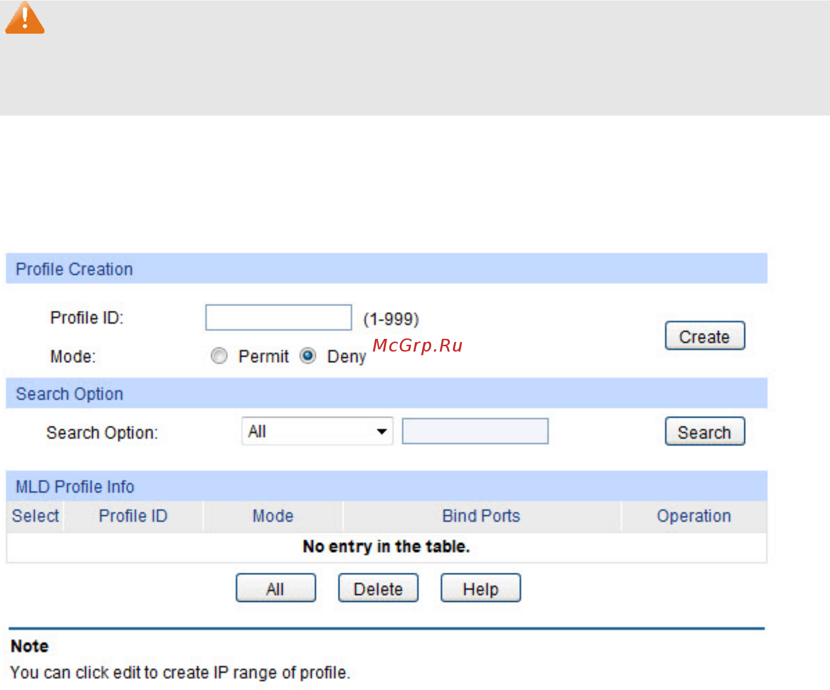Select the Permit mode radio button

(x=219, y=356)
